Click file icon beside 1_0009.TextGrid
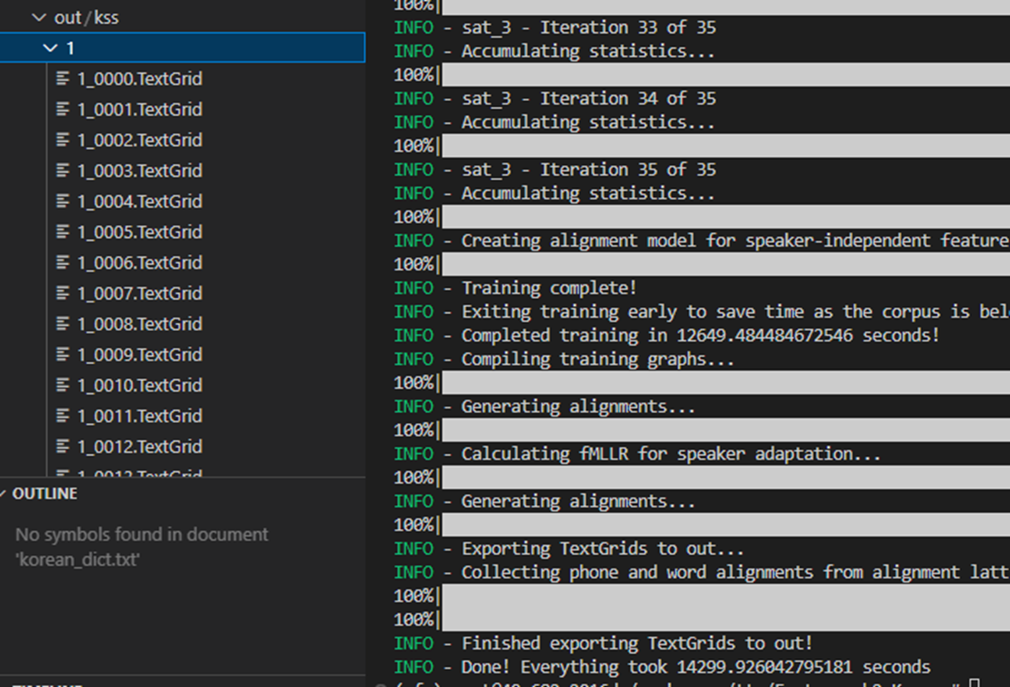The width and height of the screenshot is (1010, 687). [x=62, y=355]
